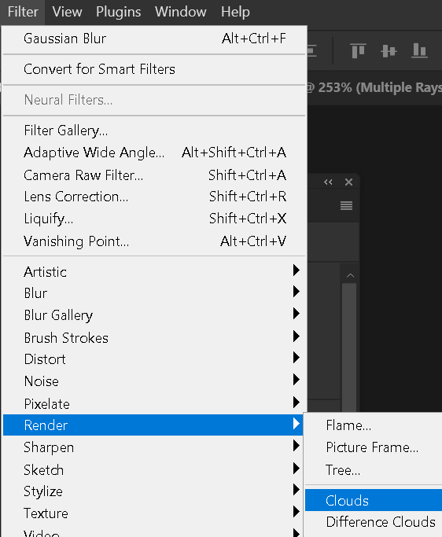Expand the Distort filter submenu

pos(153,359)
